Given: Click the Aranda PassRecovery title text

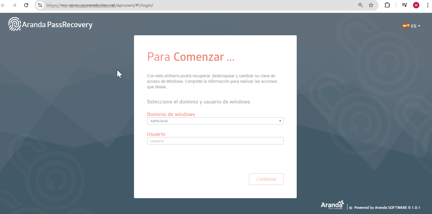Looking at the screenshot, I should [57, 25].
